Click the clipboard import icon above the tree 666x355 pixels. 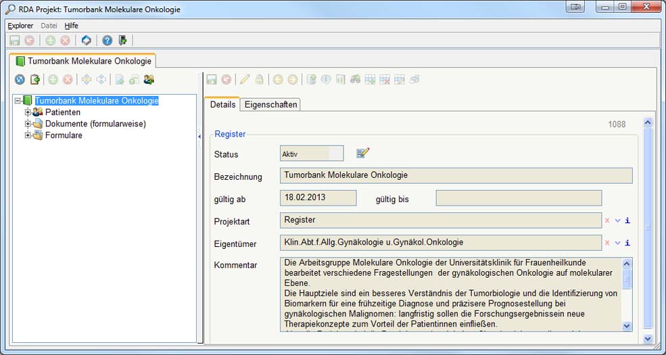35,80
